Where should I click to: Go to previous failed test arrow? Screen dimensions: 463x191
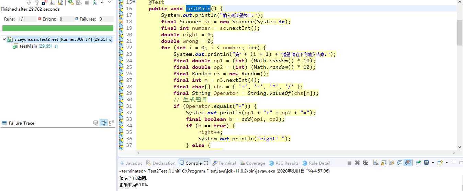pos(37,2)
